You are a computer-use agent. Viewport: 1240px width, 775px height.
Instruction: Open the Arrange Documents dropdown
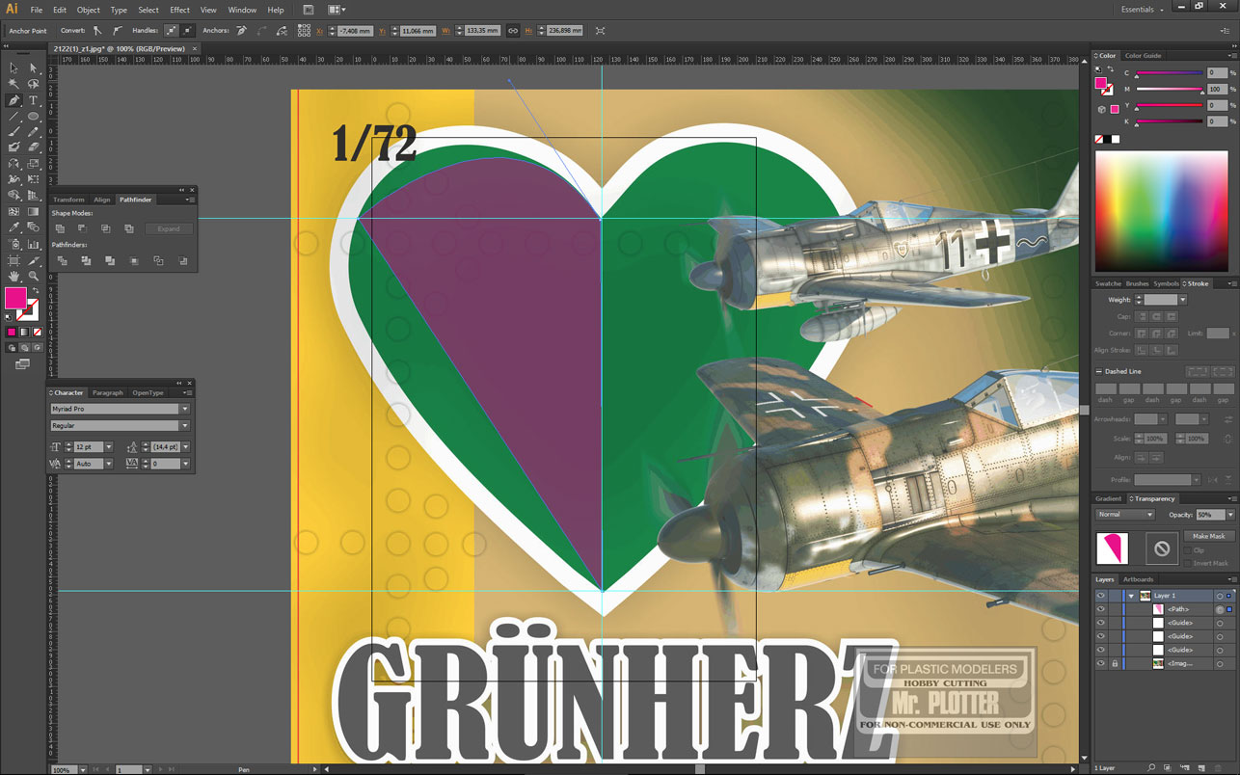[x=337, y=10]
